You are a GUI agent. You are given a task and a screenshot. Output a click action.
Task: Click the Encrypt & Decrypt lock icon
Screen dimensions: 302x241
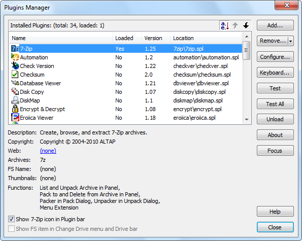(15, 109)
